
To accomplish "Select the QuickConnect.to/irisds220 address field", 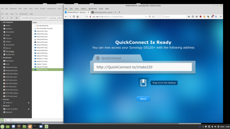I will (x=143, y=67).
